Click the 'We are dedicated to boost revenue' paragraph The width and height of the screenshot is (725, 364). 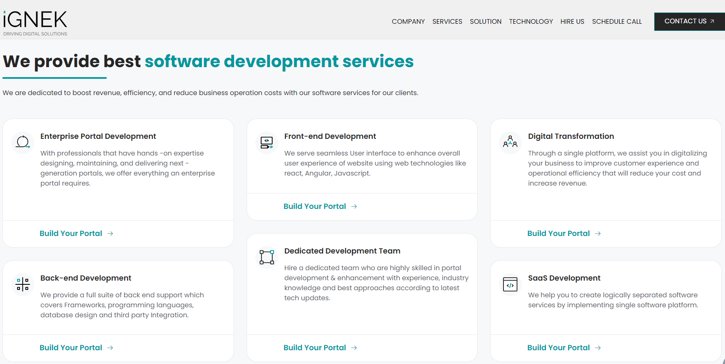coord(210,93)
